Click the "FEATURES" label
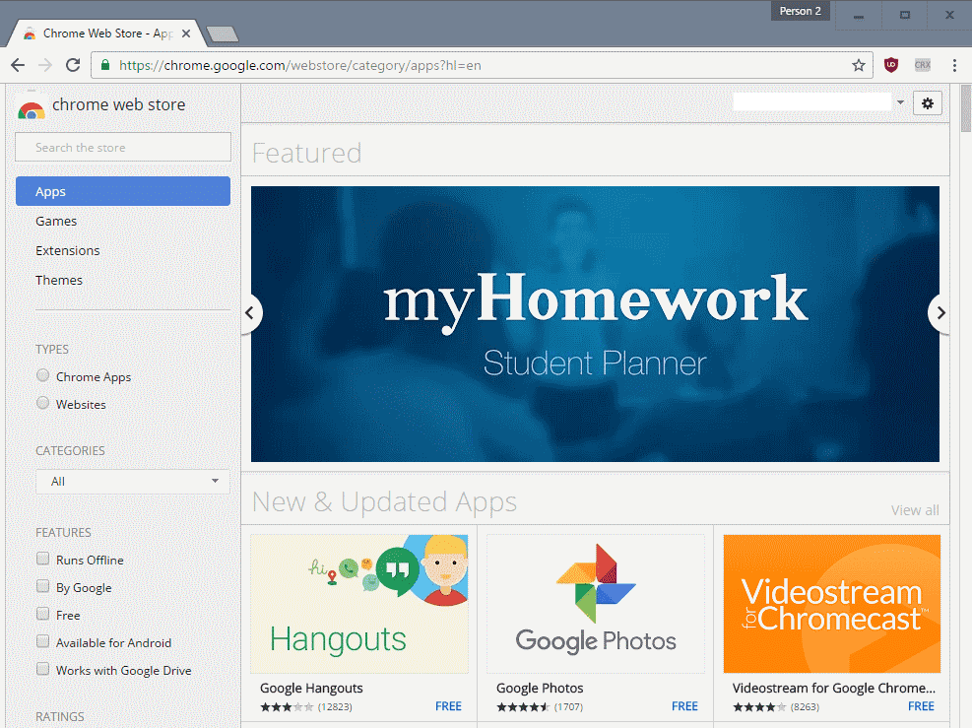972x728 pixels. (63, 533)
